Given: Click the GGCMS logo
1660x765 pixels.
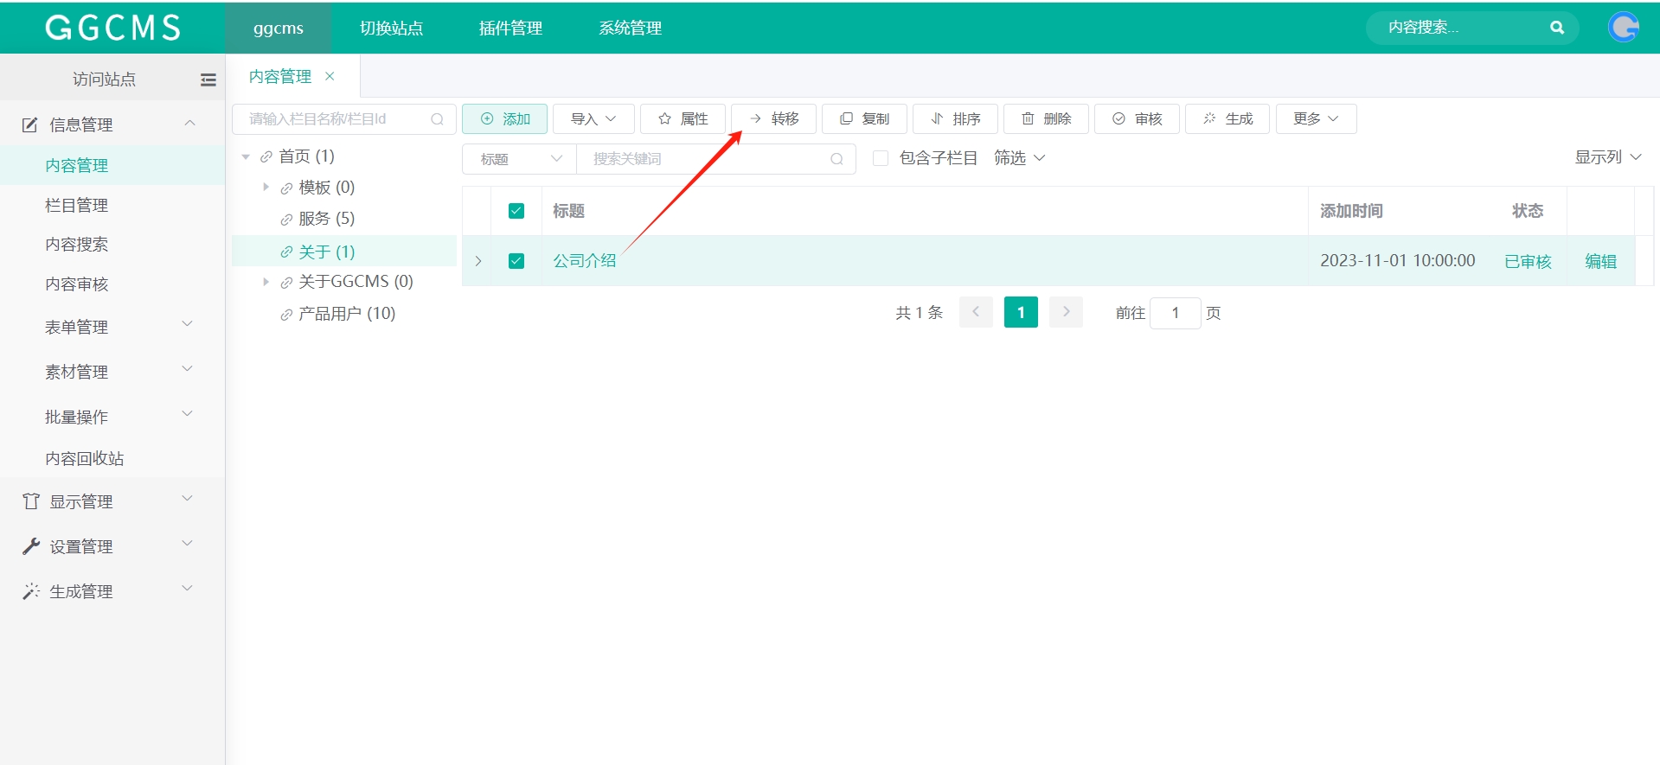Looking at the screenshot, I should coord(112,28).
